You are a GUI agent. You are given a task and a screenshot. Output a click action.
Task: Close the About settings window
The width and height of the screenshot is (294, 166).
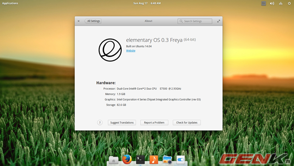(x=79, y=21)
